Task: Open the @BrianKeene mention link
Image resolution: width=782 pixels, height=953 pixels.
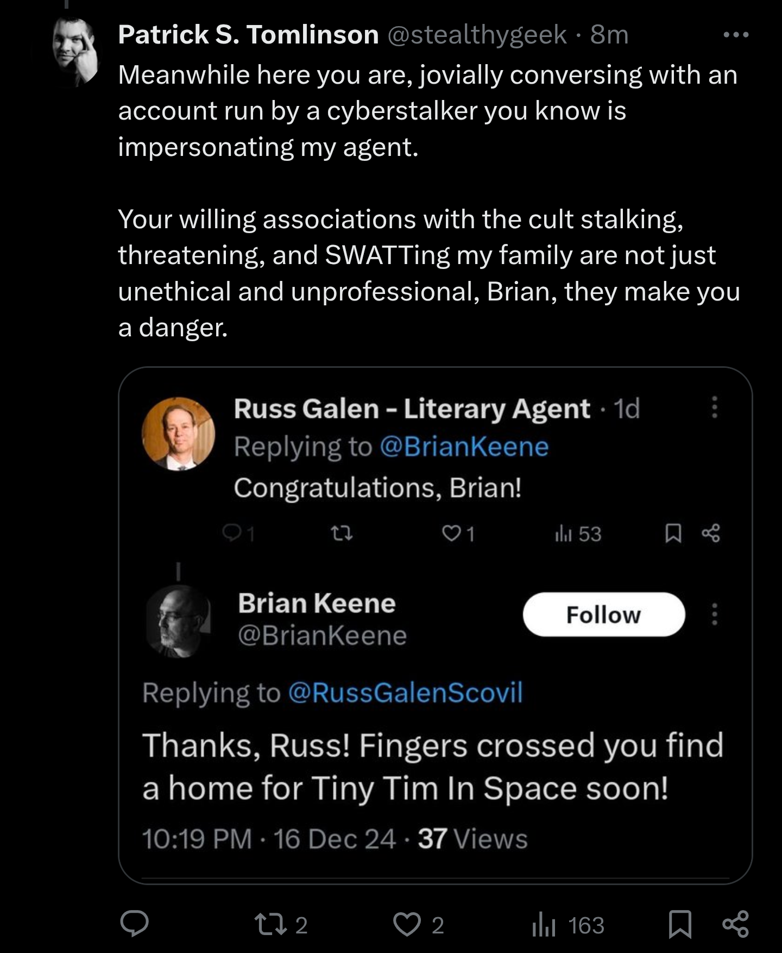Action: pyautogui.click(x=464, y=447)
